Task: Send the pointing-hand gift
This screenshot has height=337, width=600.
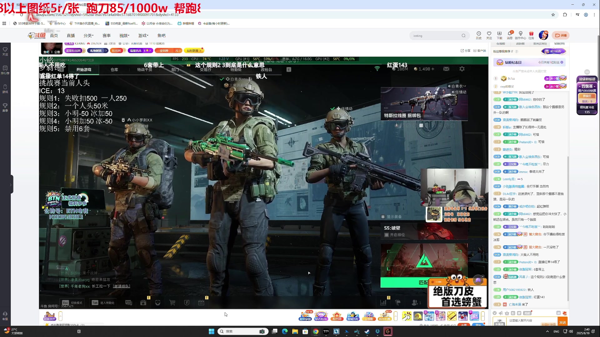Action: point(407,316)
